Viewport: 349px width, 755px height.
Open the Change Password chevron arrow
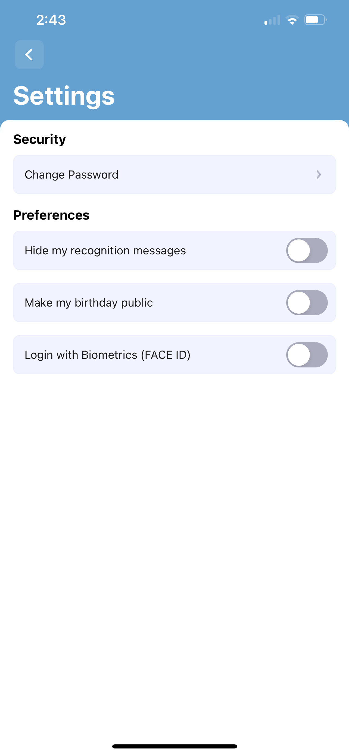point(319,175)
